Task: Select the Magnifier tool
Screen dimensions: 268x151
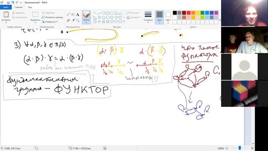Action: (x=78, y=21)
